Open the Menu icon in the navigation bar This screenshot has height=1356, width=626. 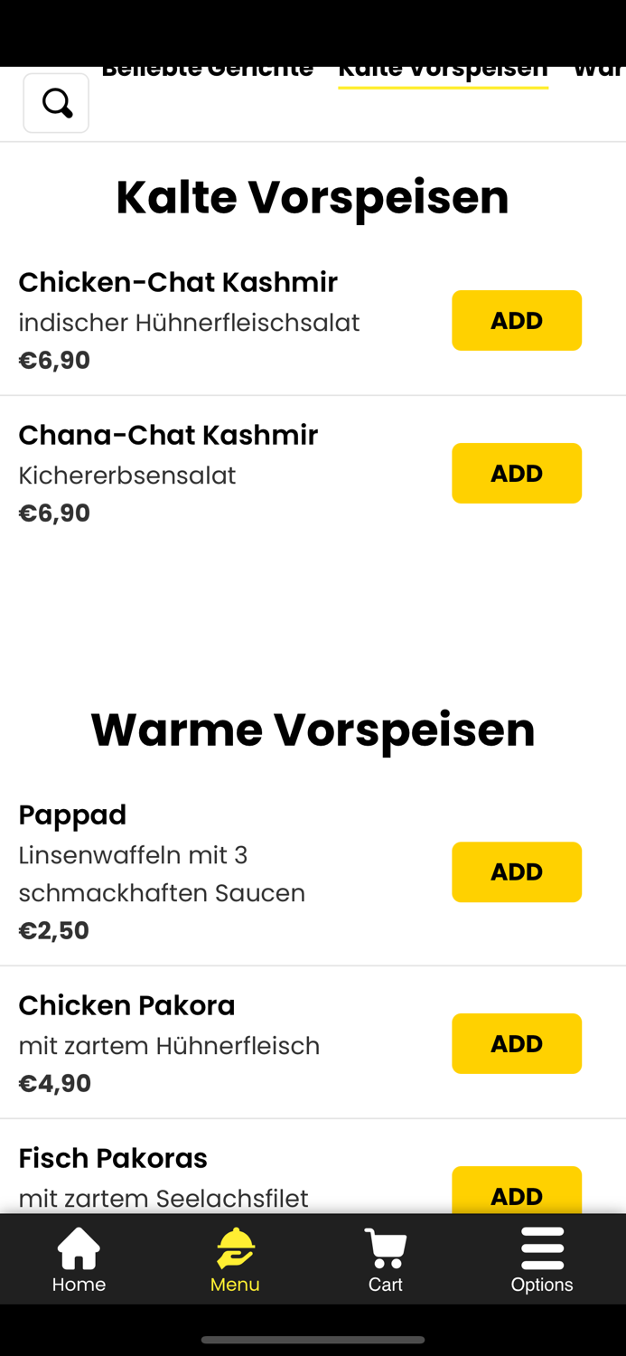[x=235, y=1258]
